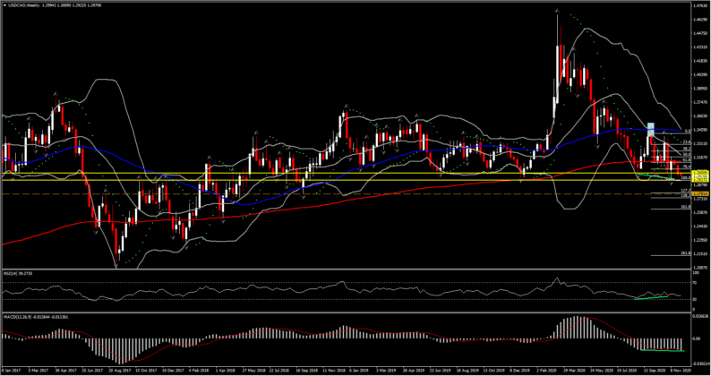Click the 1.34590 price scale value
The width and height of the screenshot is (711, 376).
coord(700,130)
